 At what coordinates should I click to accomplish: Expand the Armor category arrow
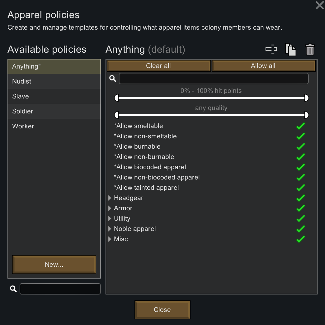pyautogui.click(x=110, y=208)
